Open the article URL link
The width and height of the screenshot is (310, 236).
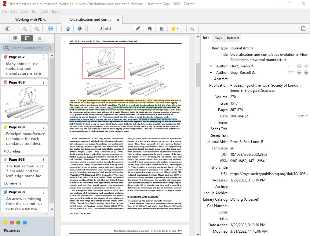point(269,173)
